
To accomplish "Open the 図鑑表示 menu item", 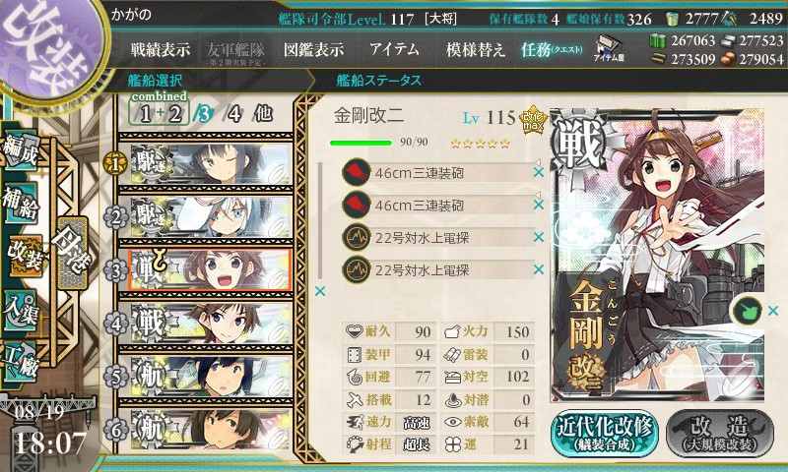I will click(313, 49).
